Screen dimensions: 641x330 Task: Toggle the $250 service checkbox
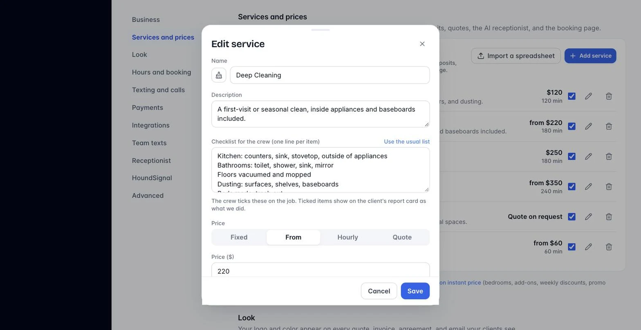pos(572,157)
